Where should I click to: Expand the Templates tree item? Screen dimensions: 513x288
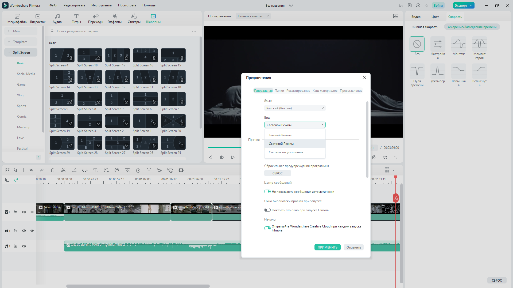20,42
